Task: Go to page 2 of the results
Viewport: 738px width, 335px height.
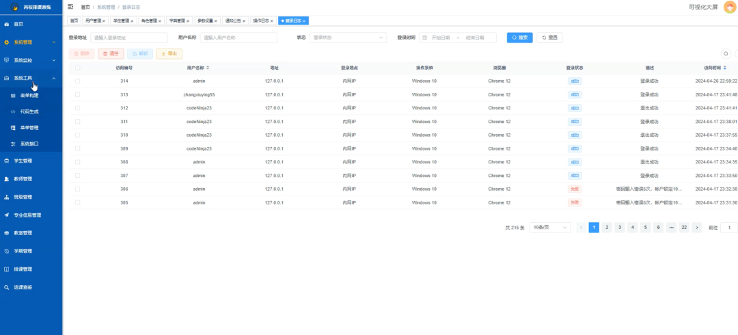Action: pos(607,228)
